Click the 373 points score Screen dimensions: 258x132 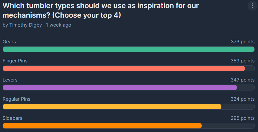point(243,42)
